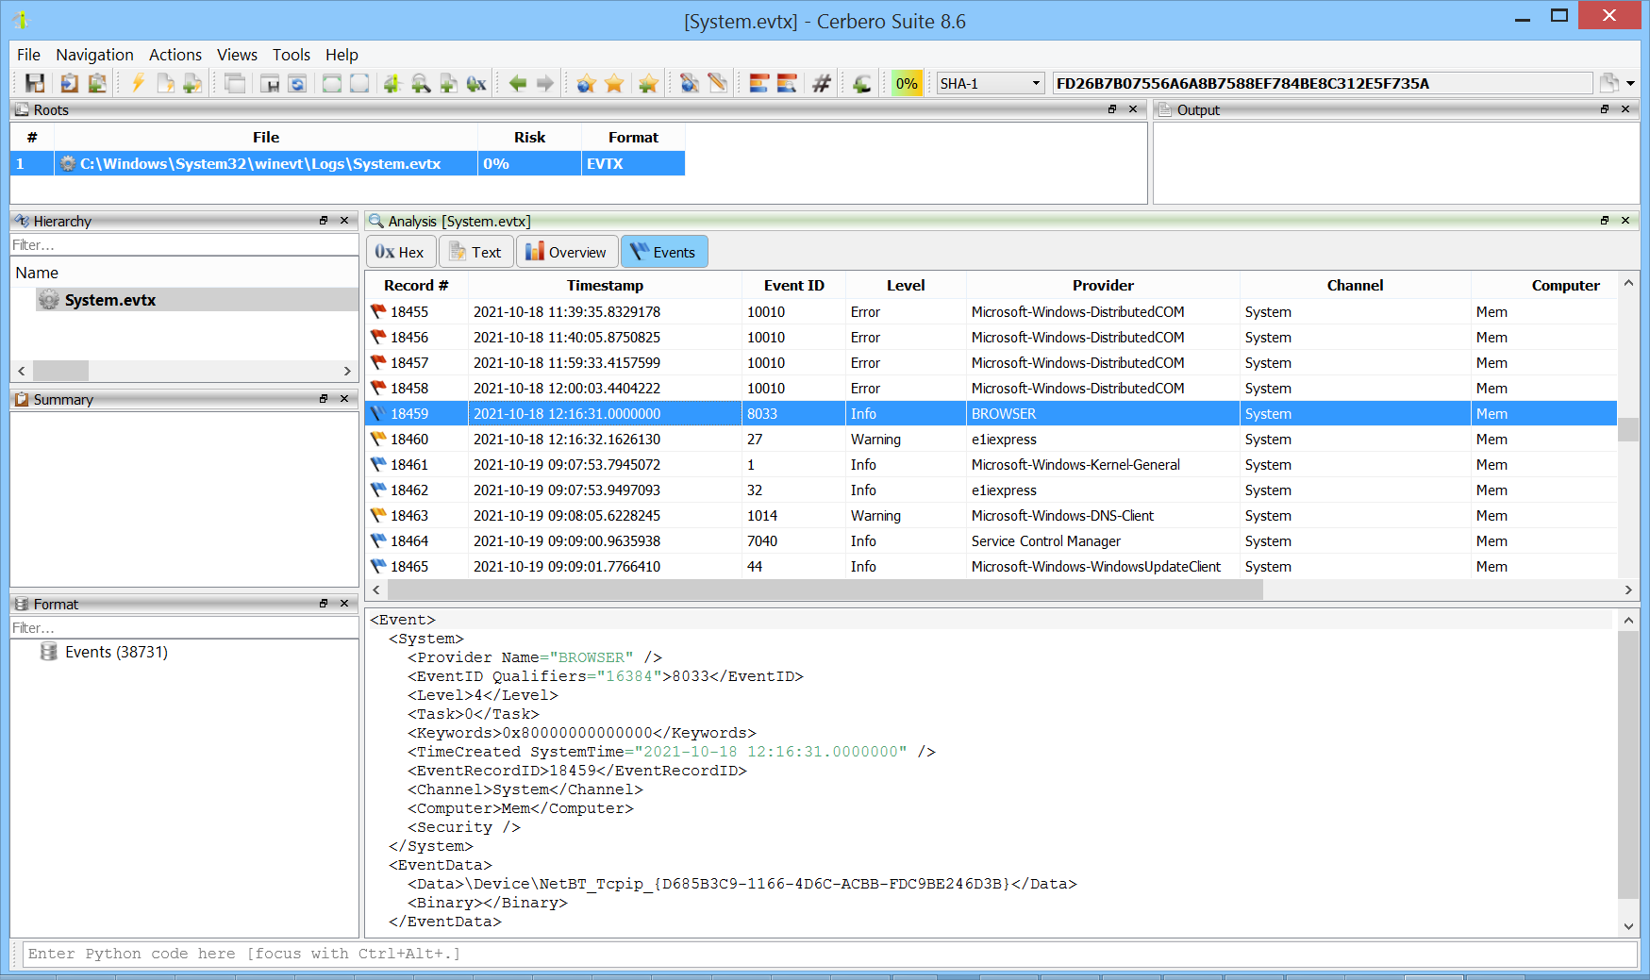Open the Tools menu
1650x980 pixels.
(291, 55)
